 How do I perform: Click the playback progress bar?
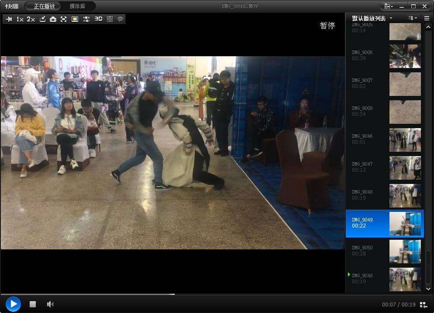click(217, 294)
